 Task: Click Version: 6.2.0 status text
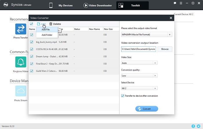(8, 126)
